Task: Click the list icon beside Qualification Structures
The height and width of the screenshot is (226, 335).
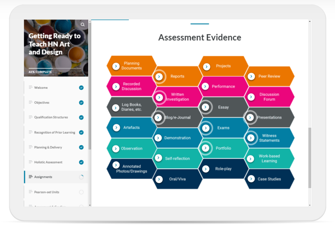Action: click(x=31, y=117)
